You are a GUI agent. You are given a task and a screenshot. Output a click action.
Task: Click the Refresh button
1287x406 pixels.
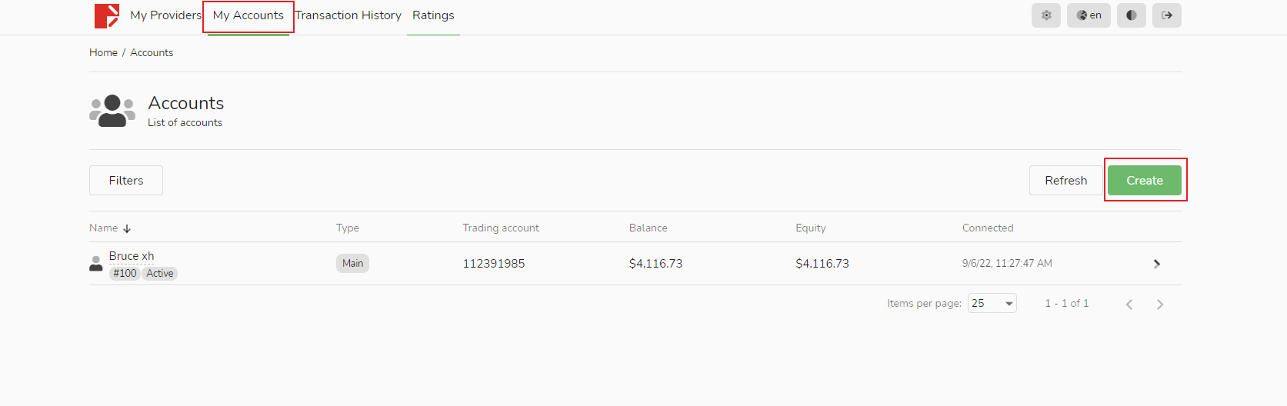1065,181
